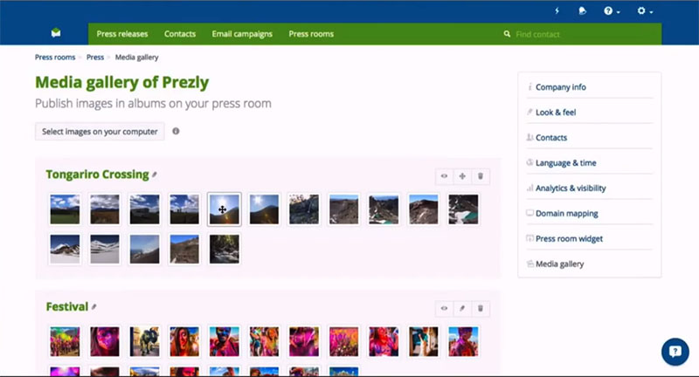Go to Email campaigns menu item
This screenshot has width=699, height=377.
tap(242, 34)
